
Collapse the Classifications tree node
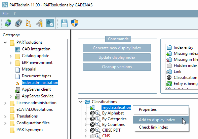81,101
